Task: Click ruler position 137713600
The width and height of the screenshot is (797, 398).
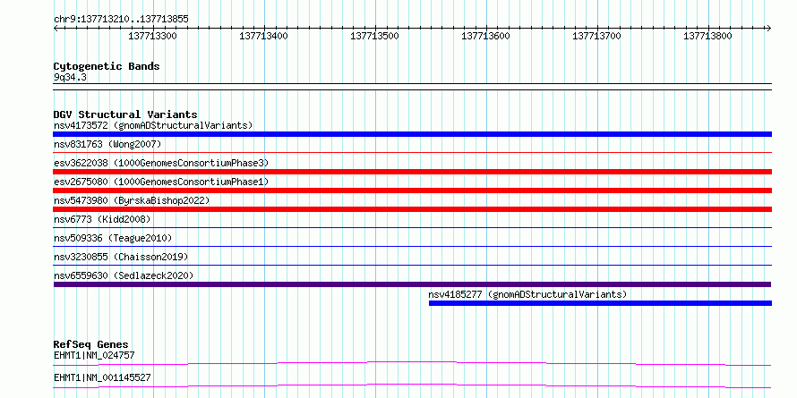Action: 485,36
